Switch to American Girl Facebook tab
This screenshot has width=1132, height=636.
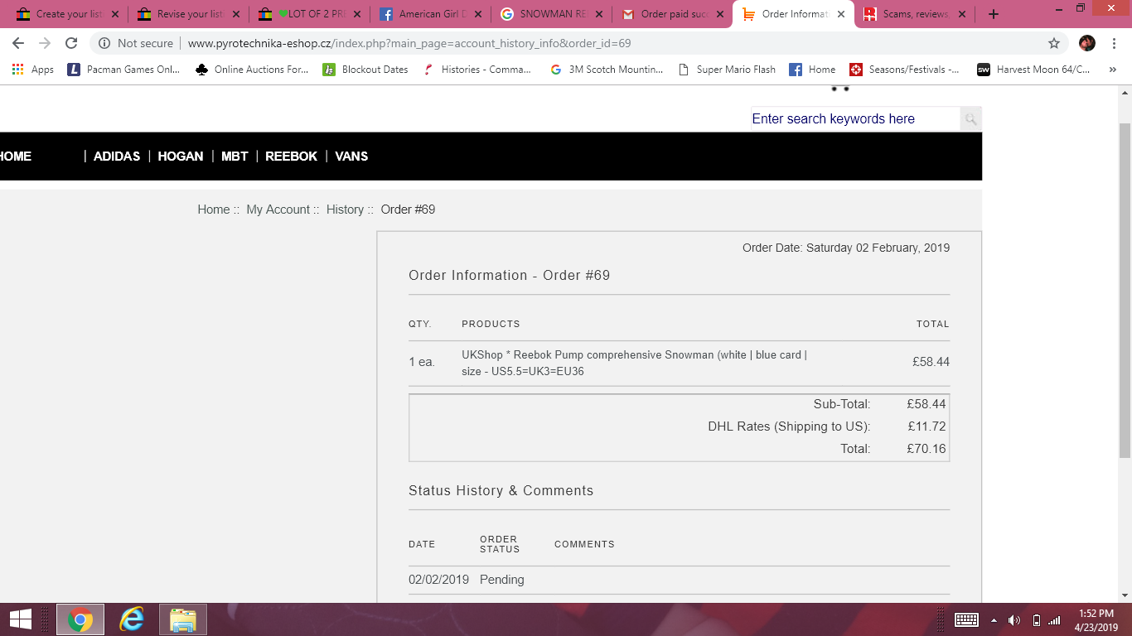pos(431,14)
